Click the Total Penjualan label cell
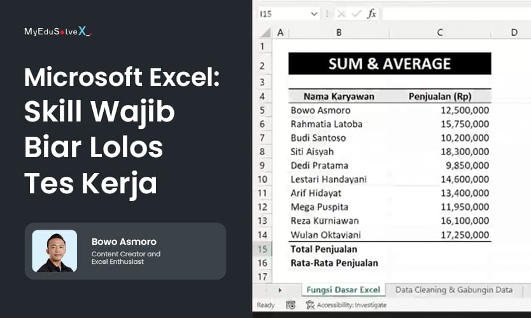The width and height of the screenshot is (531, 318). click(x=339, y=249)
